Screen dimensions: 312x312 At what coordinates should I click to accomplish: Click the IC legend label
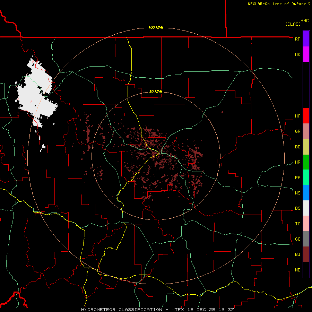[297, 224]
